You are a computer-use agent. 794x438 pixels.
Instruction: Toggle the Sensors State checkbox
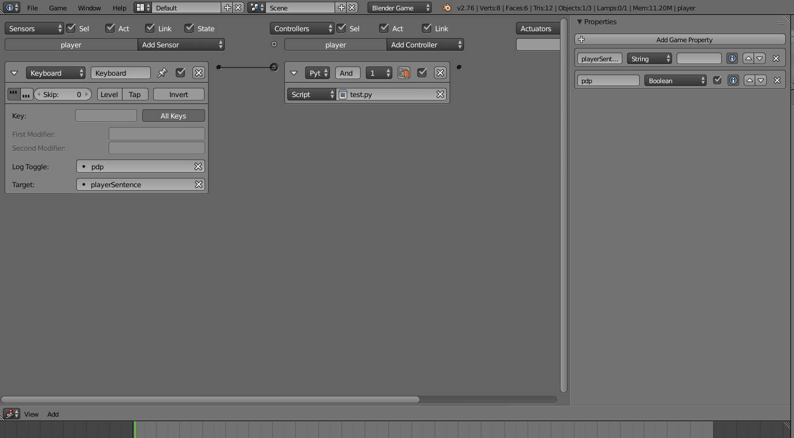190,28
